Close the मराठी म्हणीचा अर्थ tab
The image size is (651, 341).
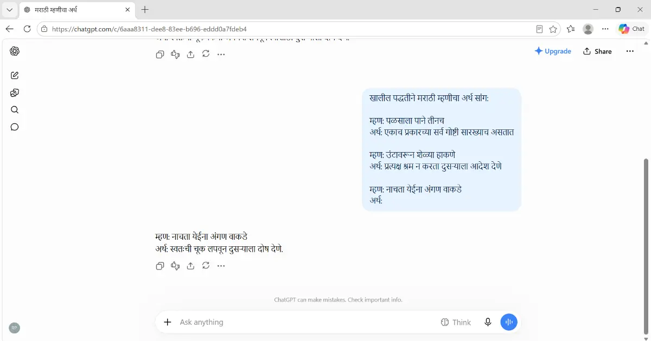[x=127, y=10]
